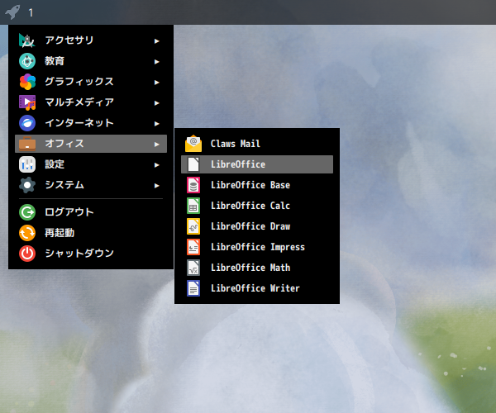Click the LibreOffice Calc spreadsheet icon
Viewport: 496px width, 413px height.
193,206
